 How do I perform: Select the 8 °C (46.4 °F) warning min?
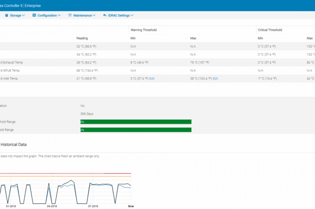point(139,62)
